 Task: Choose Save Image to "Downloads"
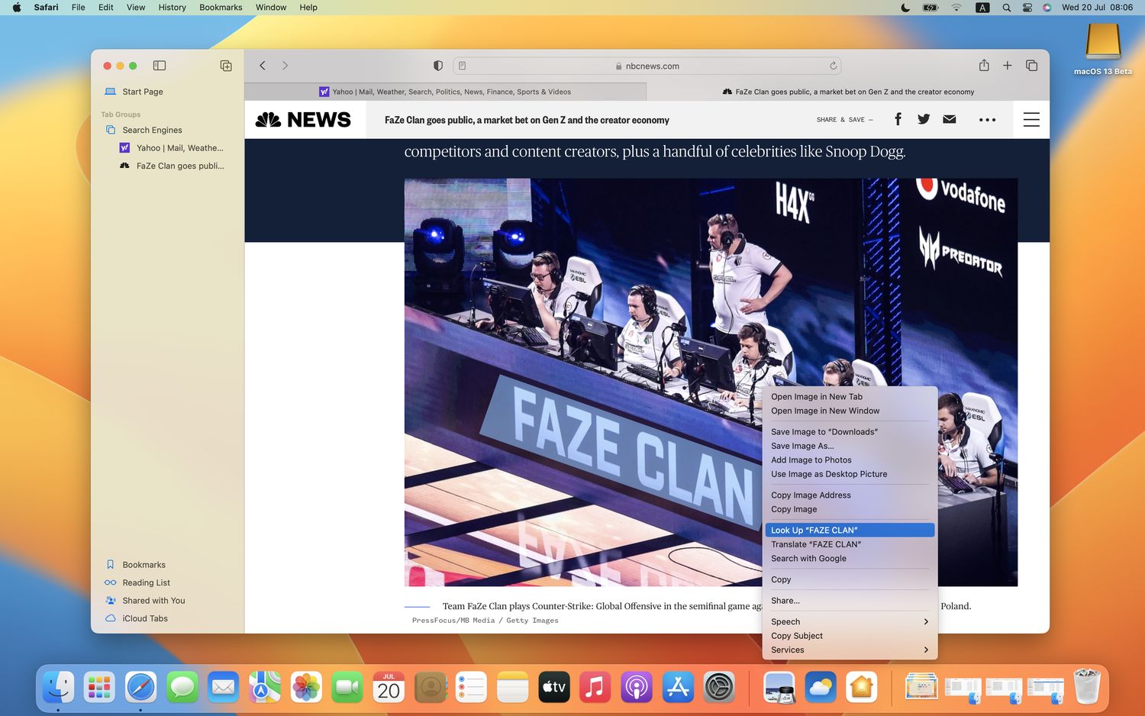(850, 432)
